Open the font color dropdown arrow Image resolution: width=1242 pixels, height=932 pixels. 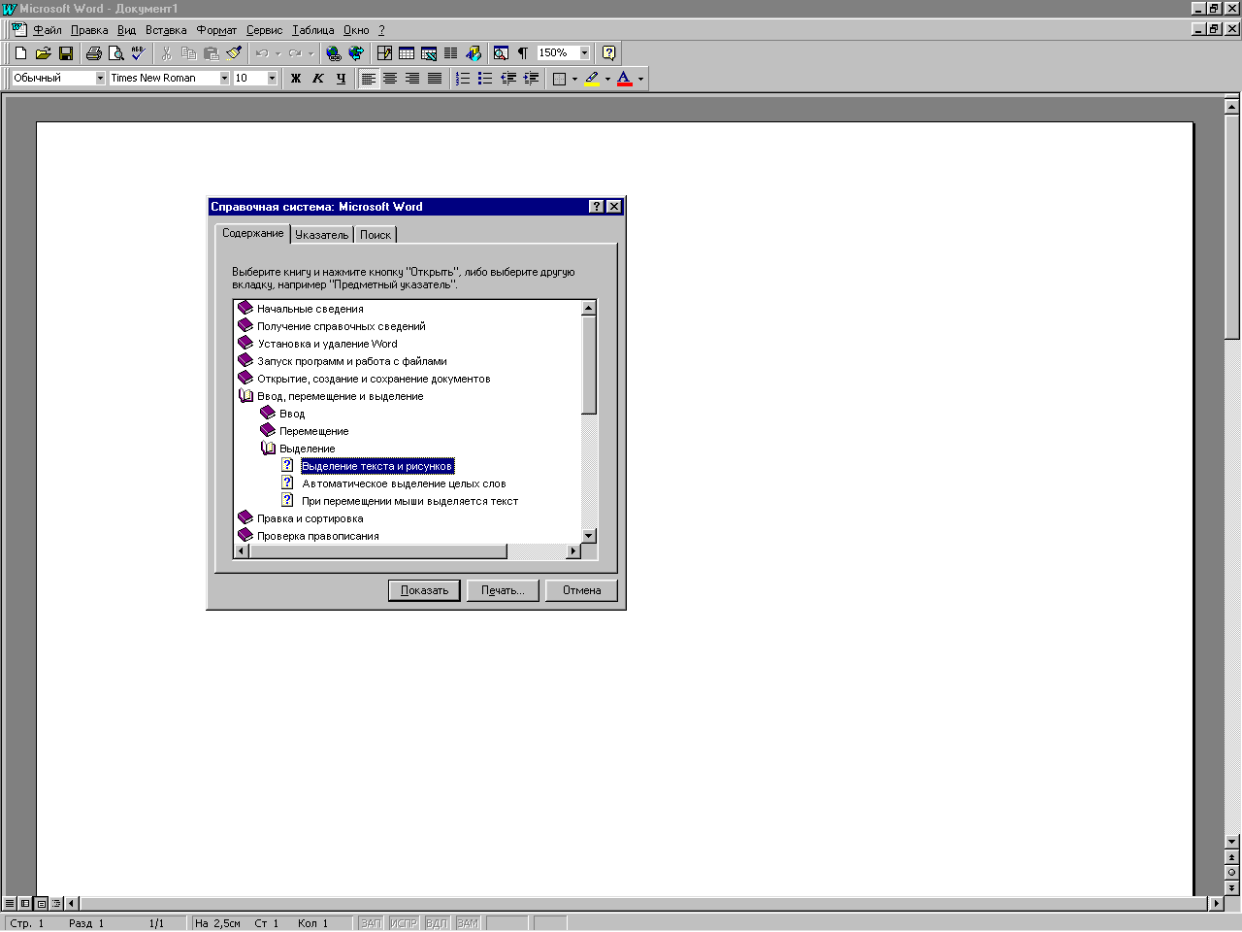640,79
